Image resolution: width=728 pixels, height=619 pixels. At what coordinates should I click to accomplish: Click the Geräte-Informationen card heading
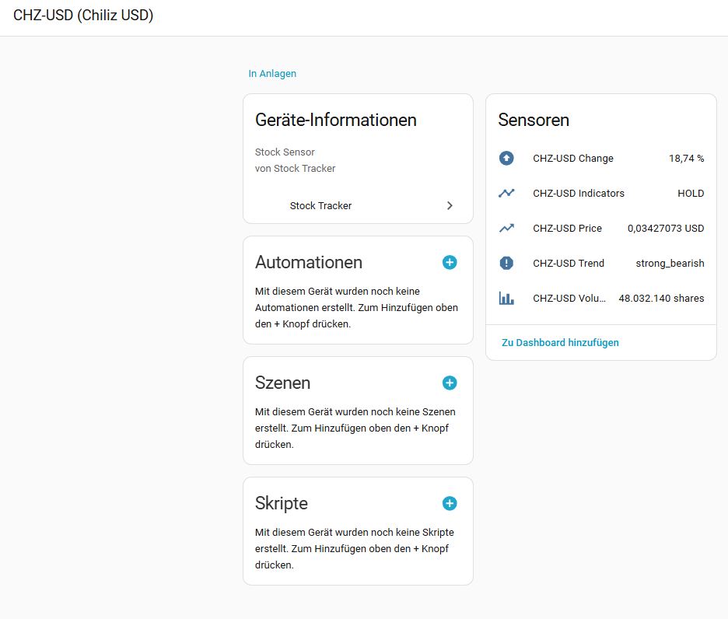click(335, 121)
